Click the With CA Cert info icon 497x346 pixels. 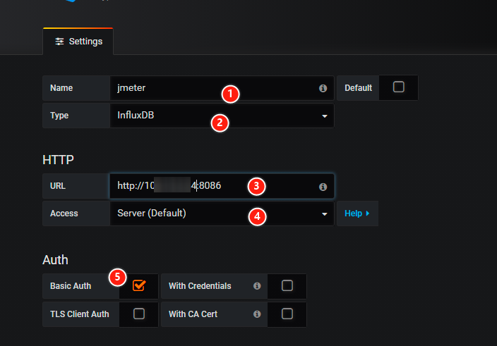click(x=257, y=314)
